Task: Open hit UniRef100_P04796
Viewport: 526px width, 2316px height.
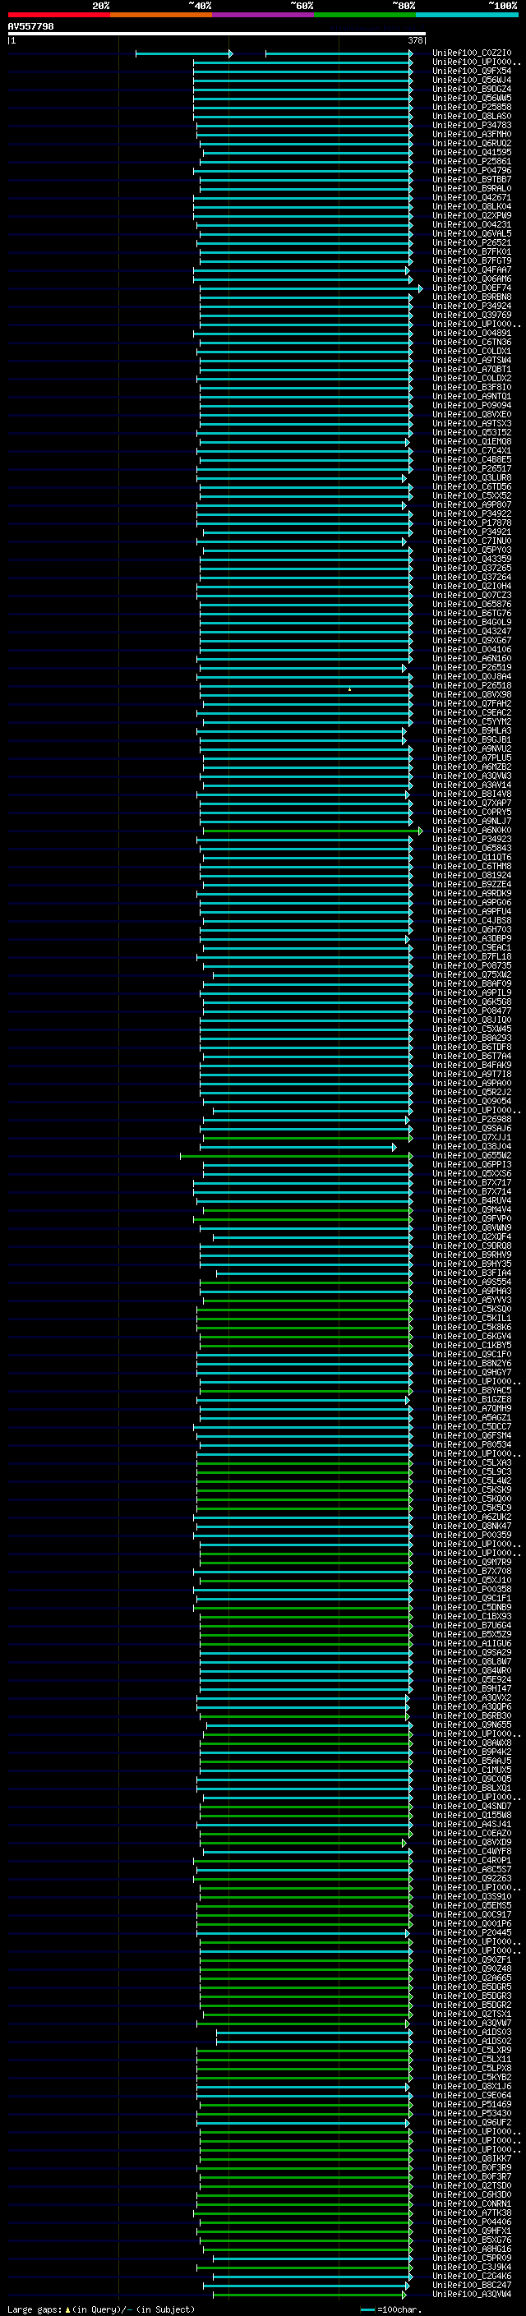Action: click(472, 170)
